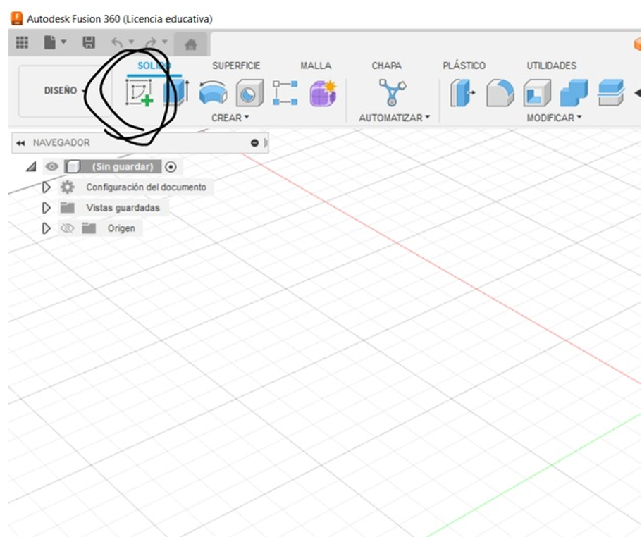Select the (Sin guardar) component label
Viewport: 642px width, 537px height.
tap(123, 166)
